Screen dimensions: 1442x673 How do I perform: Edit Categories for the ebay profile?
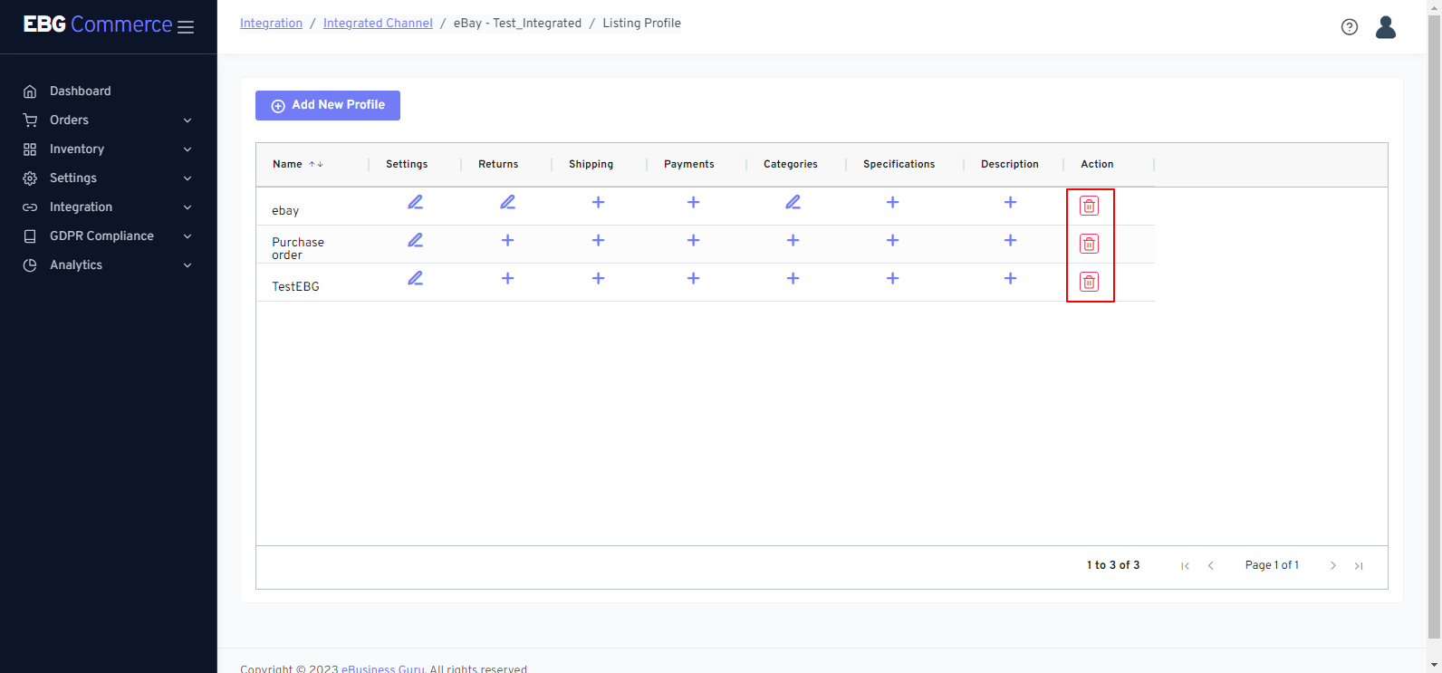tap(793, 202)
